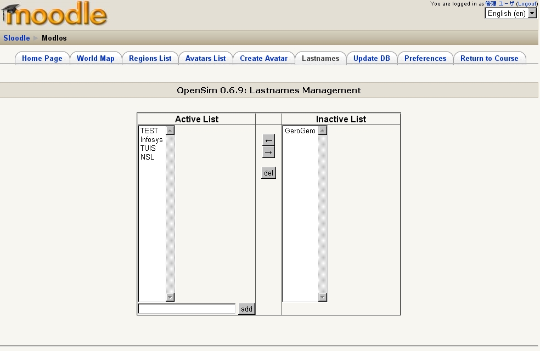Select Infosys in the Active List

tap(151, 140)
